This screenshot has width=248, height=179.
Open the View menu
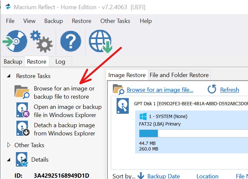pos(29,21)
